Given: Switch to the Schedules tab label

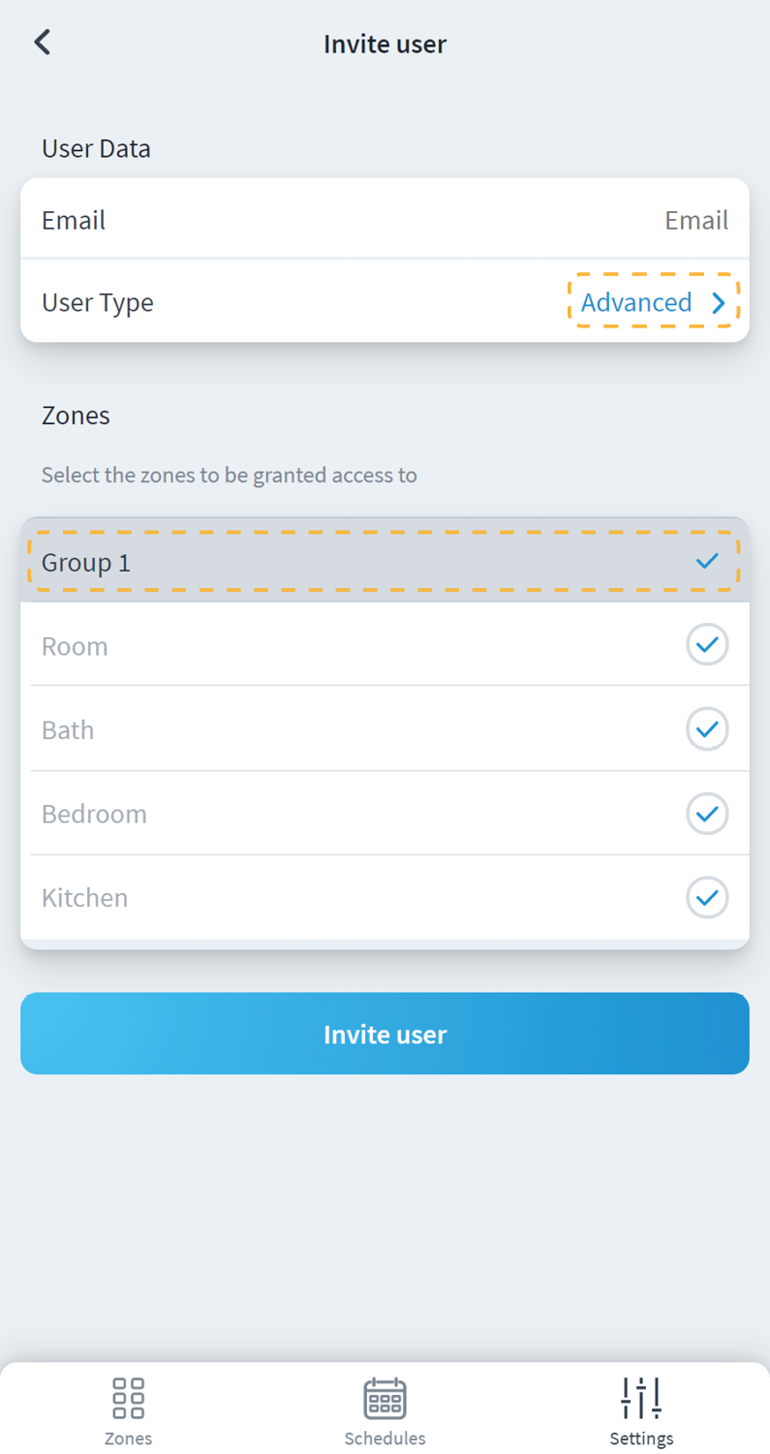Looking at the screenshot, I should 385,1438.
